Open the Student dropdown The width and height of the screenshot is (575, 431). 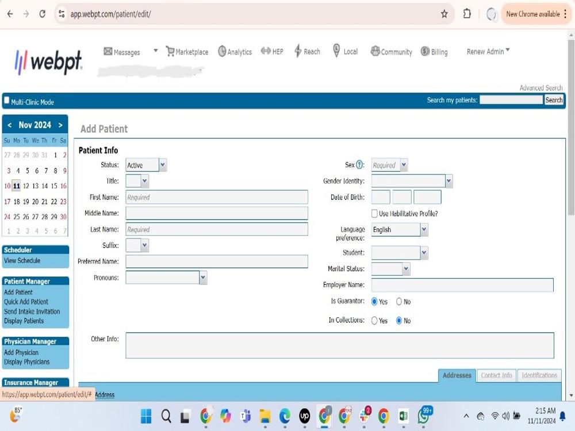(400, 252)
